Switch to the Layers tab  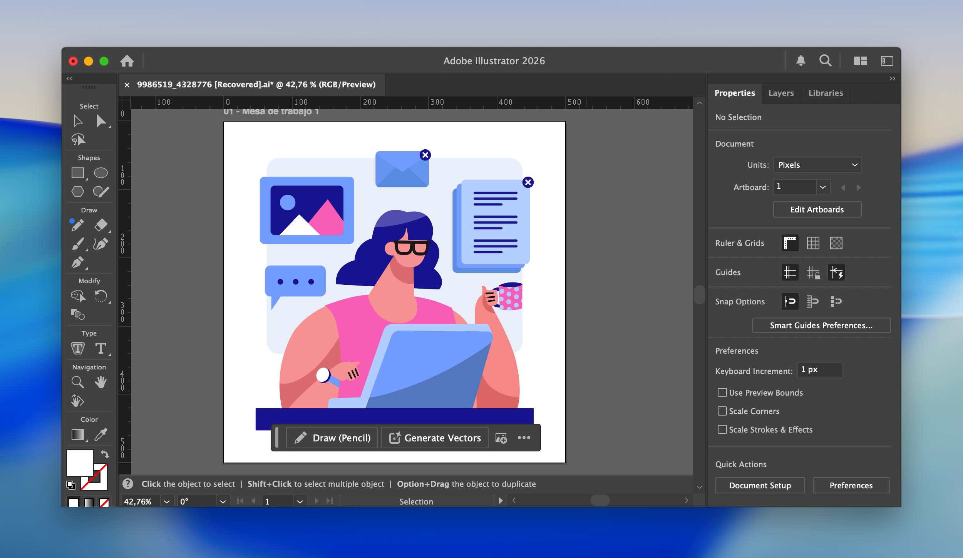click(x=781, y=93)
